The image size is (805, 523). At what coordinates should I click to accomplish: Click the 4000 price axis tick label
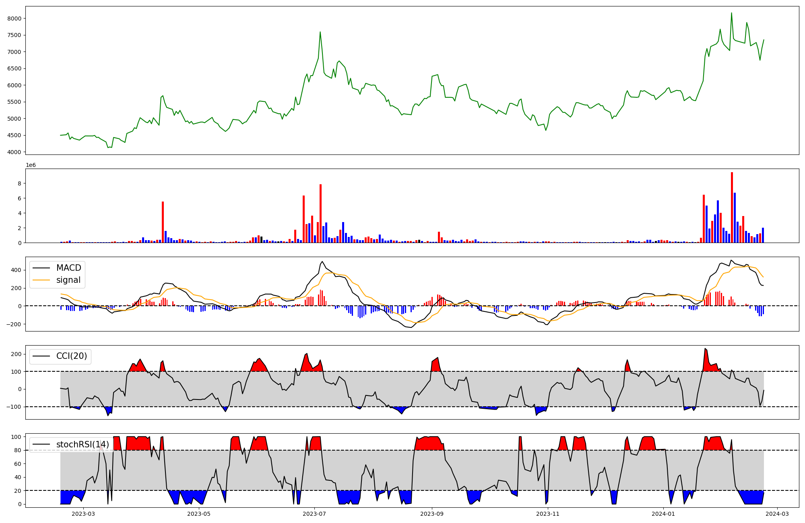pyautogui.click(x=14, y=152)
